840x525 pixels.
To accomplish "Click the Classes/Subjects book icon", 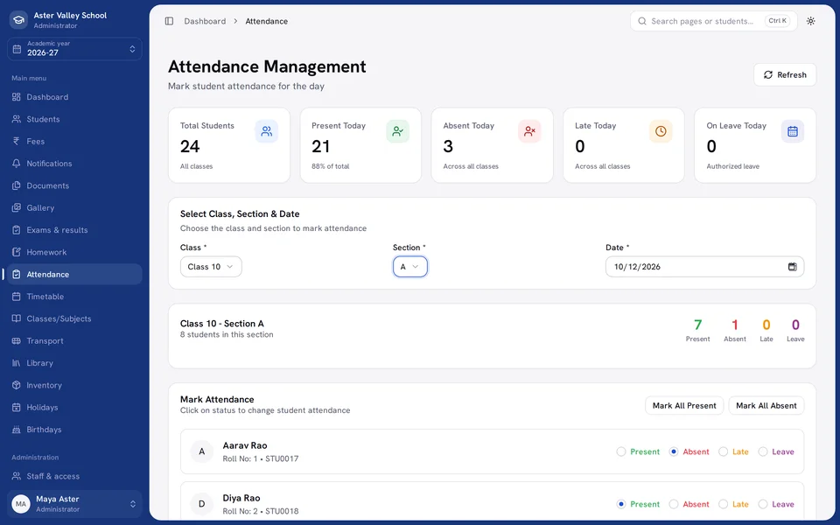I will point(17,318).
